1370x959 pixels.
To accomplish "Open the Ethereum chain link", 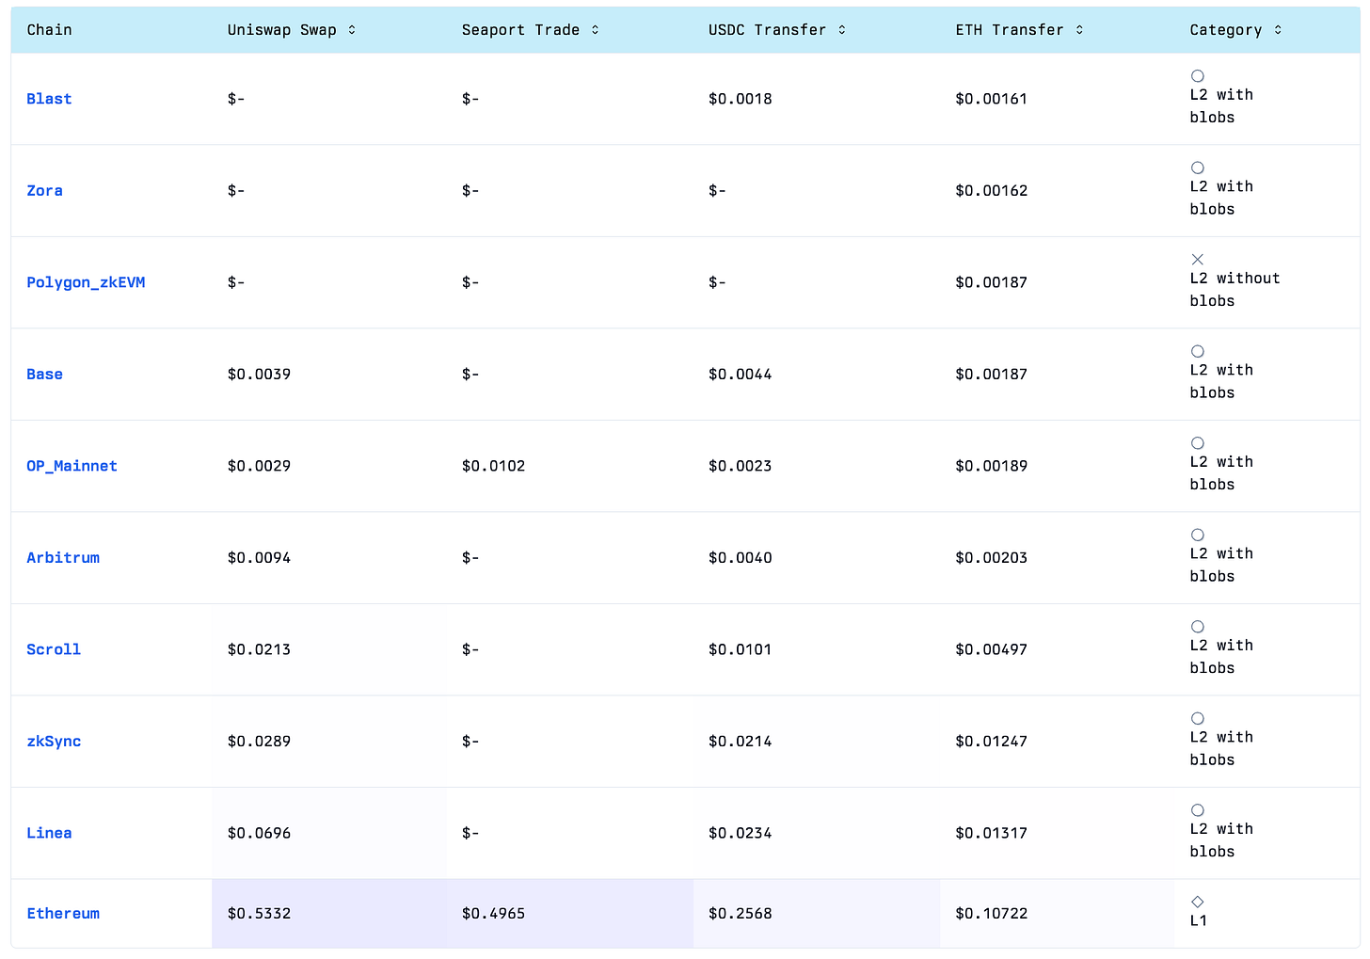I will (x=63, y=913).
